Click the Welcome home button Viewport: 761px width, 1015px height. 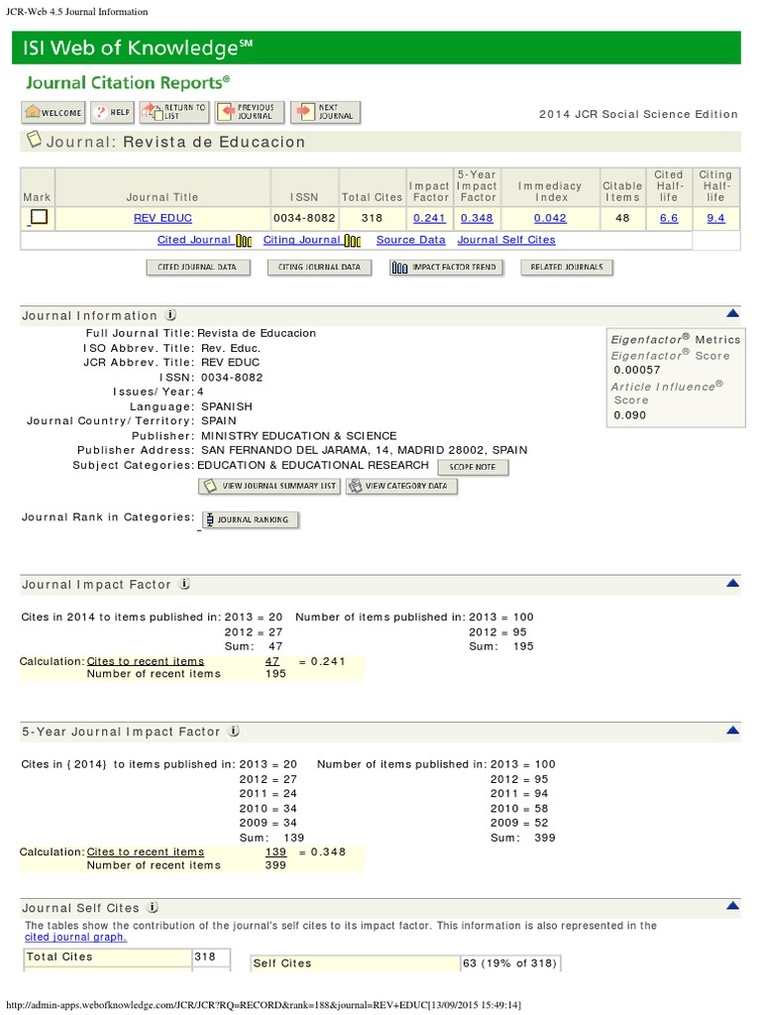pyautogui.click(x=54, y=113)
